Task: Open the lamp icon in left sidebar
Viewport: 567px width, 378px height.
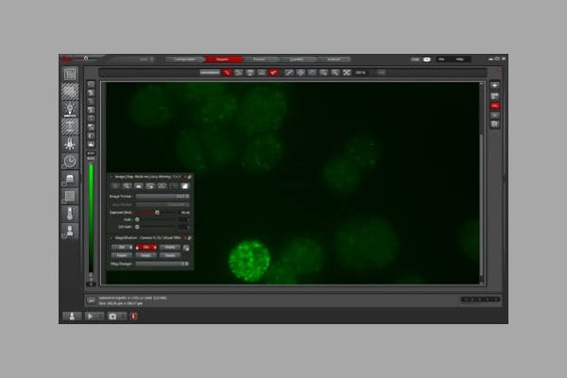Action: (70, 109)
